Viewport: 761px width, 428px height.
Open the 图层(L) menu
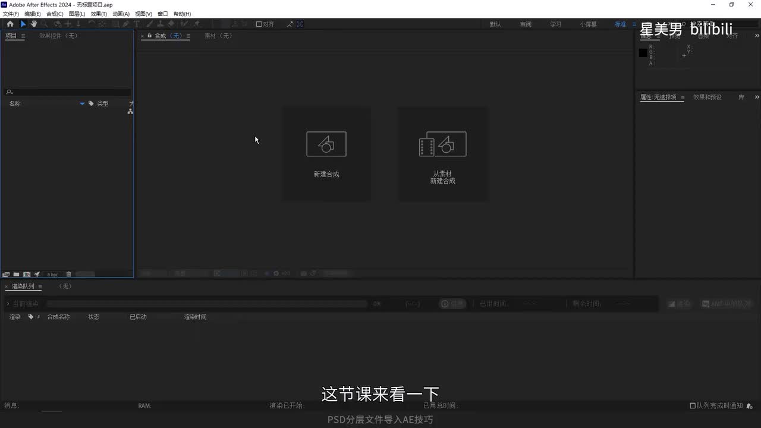click(x=77, y=14)
